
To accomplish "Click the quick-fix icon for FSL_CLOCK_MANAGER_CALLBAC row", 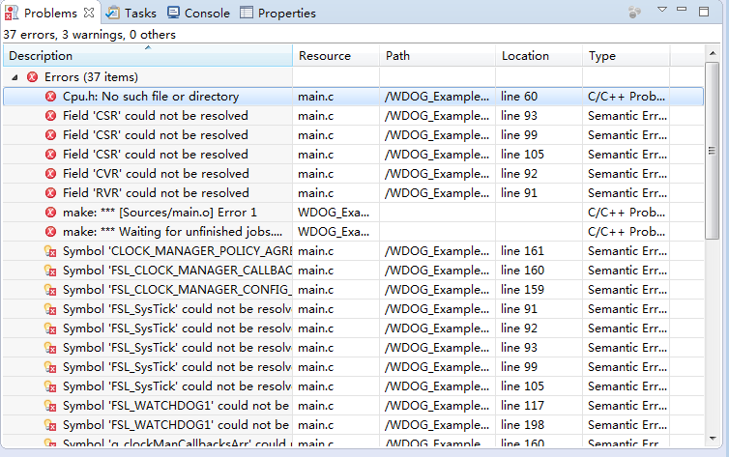I will [50, 271].
